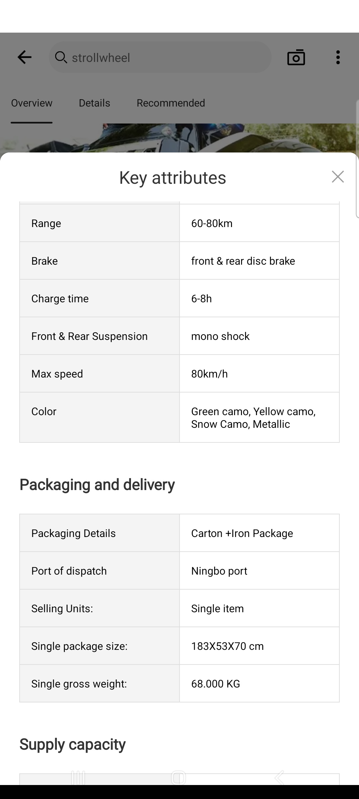The image size is (359, 799).
Task: Open the Recommended tab
Action: coord(171,103)
